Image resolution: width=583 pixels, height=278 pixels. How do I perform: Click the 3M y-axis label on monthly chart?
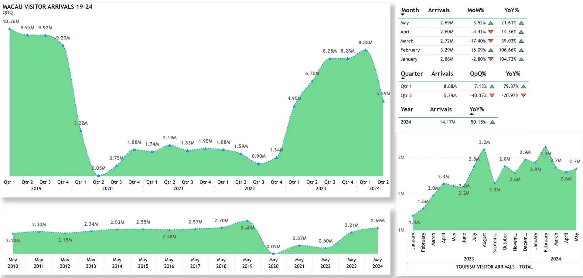pos(401,157)
